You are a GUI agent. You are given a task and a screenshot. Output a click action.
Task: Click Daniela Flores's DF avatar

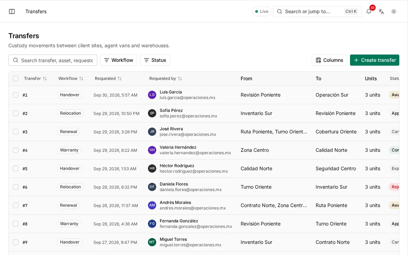(152, 187)
